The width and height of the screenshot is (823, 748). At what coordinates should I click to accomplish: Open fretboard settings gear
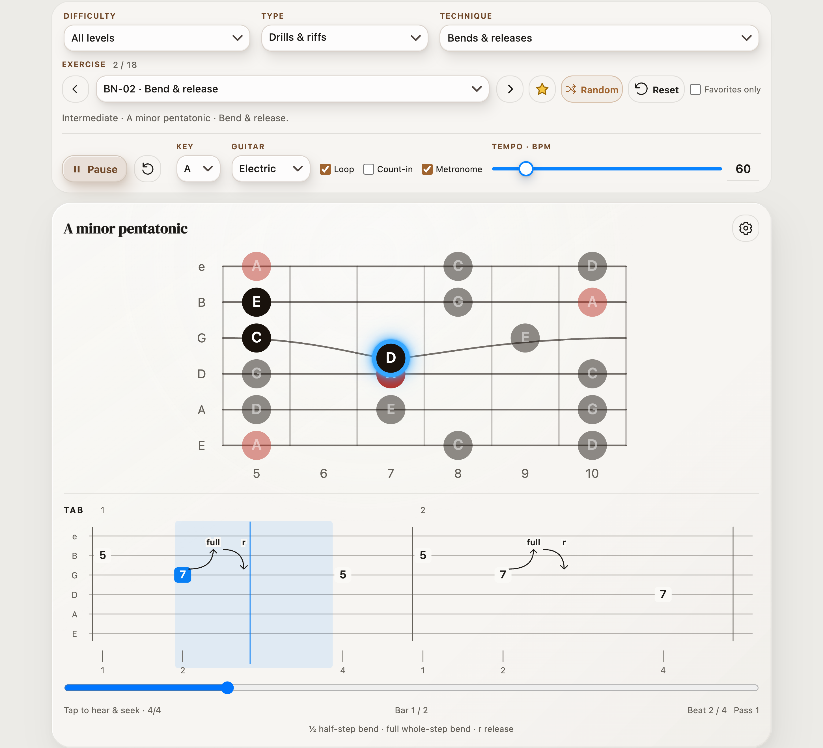746,228
